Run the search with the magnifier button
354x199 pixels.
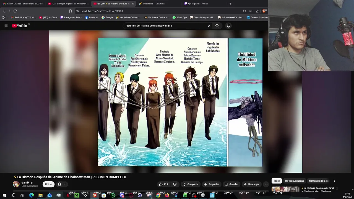pyautogui.click(x=217, y=26)
